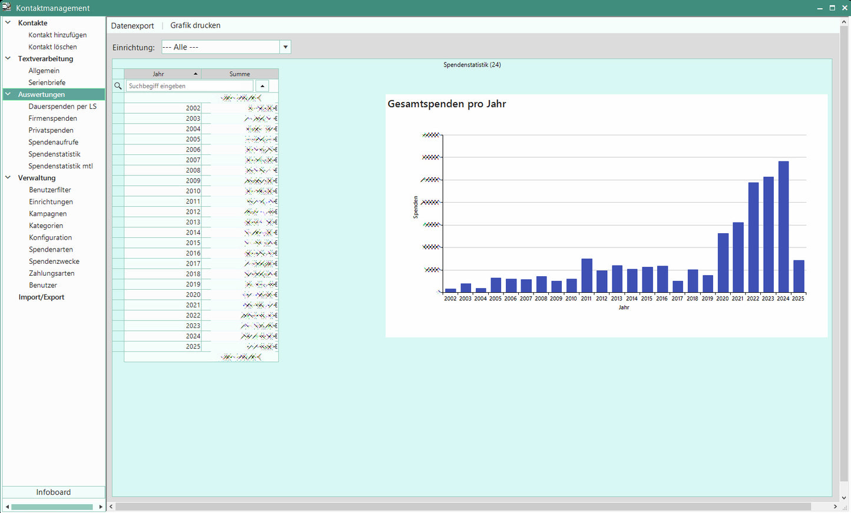Click the collapse arrow beside search field

[262, 86]
